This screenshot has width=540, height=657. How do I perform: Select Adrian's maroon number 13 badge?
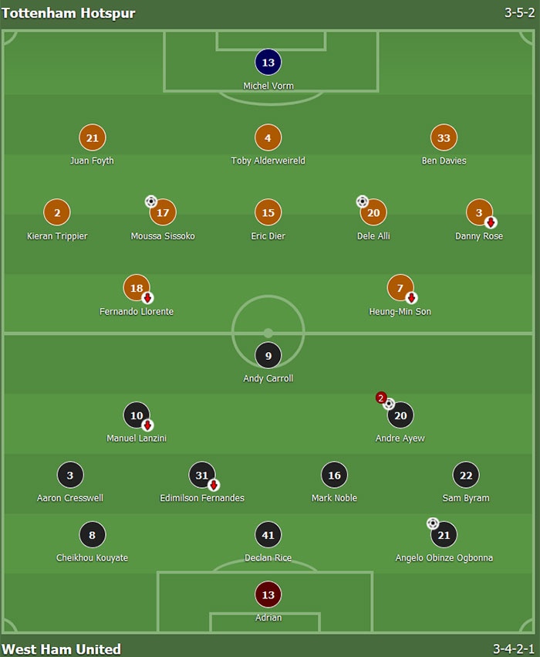[268, 595]
